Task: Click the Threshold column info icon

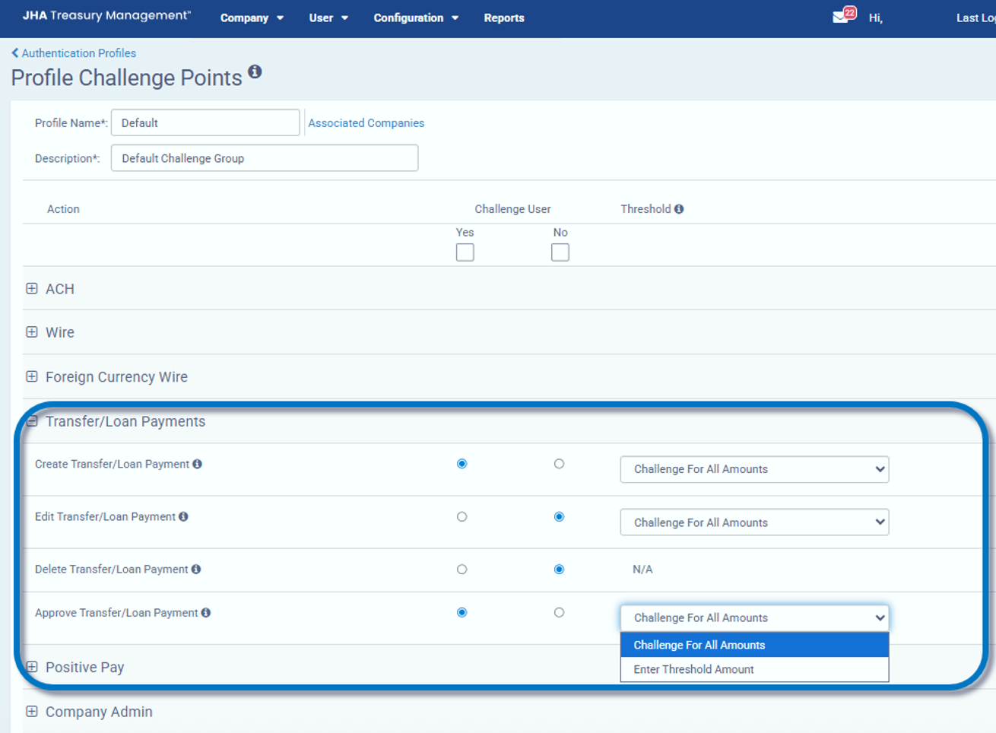Action: pos(679,209)
